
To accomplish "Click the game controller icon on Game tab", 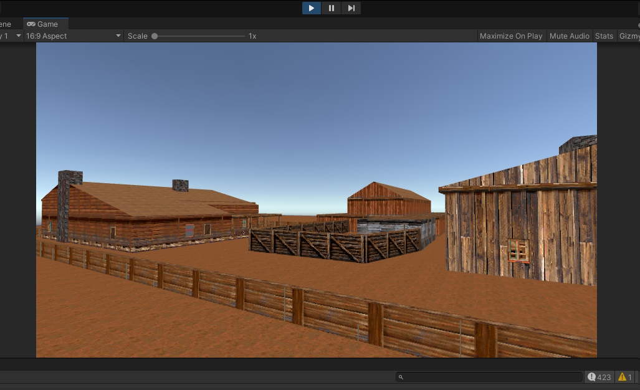I will point(31,24).
